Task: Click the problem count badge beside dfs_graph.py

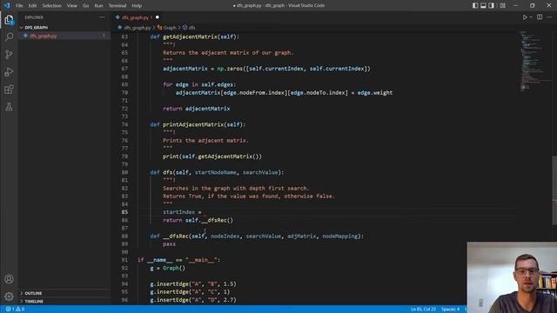Action: pos(104,36)
